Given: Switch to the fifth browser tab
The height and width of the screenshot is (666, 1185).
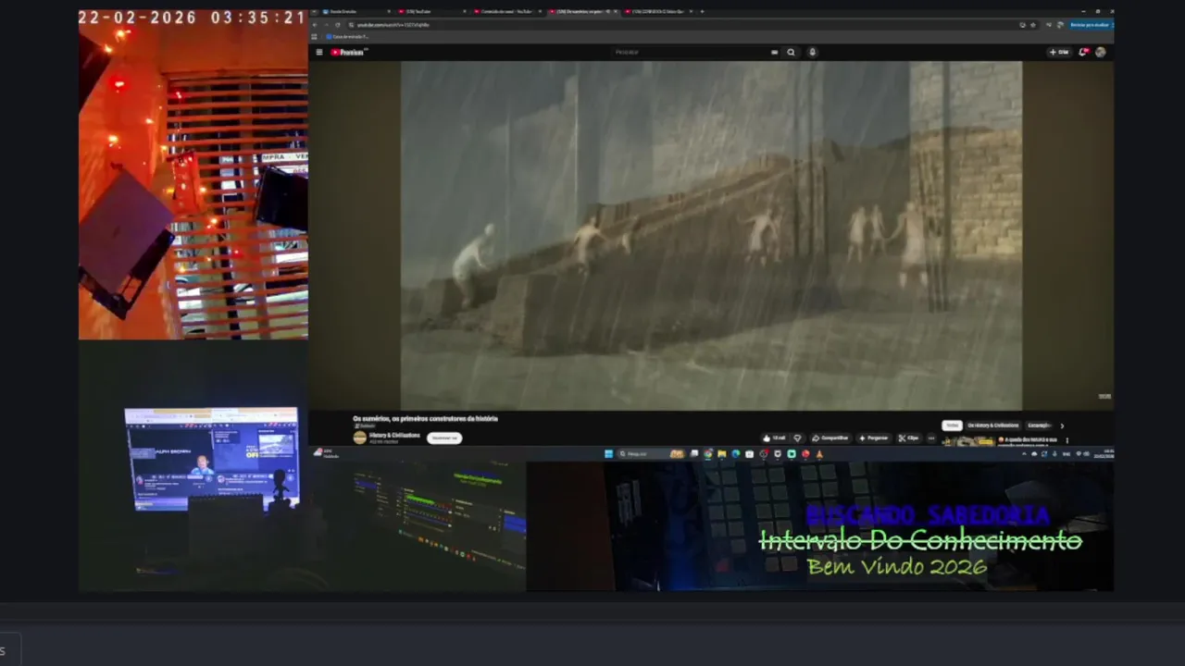Looking at the screenshot, I should coord(658,11).
